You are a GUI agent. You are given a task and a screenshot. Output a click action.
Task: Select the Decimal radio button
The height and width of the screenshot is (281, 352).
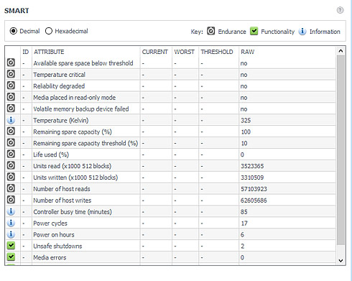(14, 31)
